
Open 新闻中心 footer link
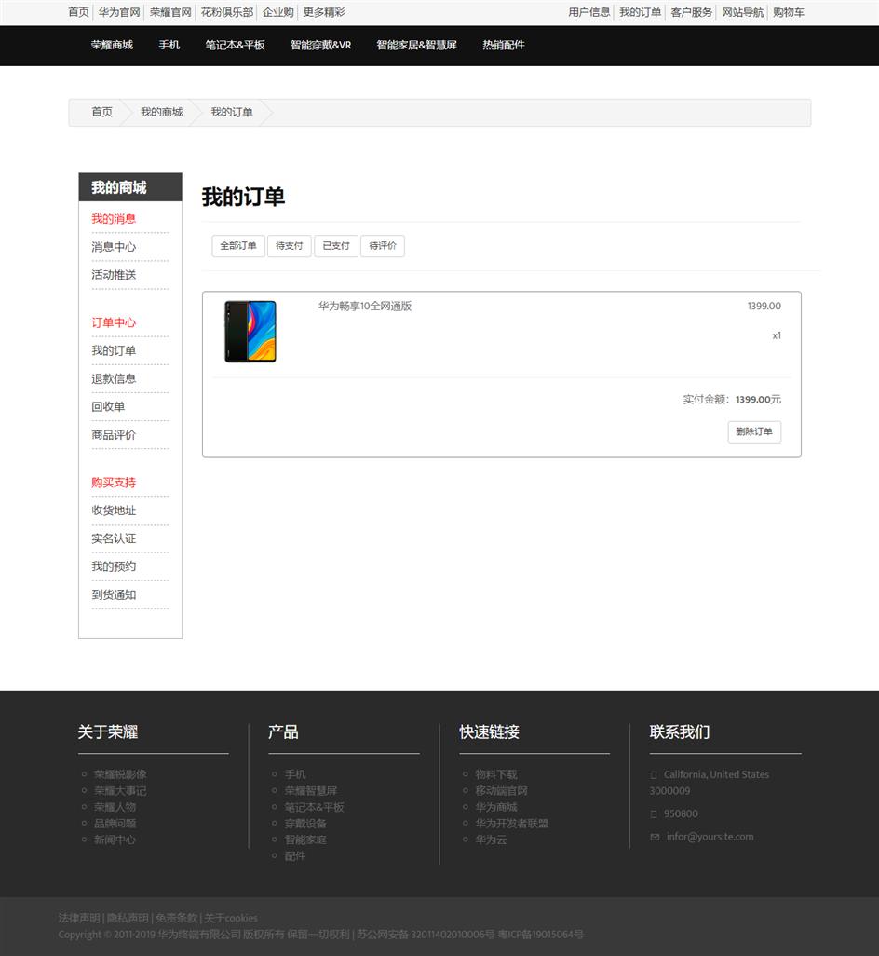[x=115, y=840]
